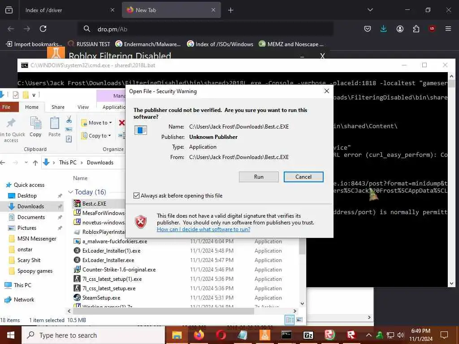Open the Scary Shit folder in the sidebar
Screen dimensions: 459x344
29,260
